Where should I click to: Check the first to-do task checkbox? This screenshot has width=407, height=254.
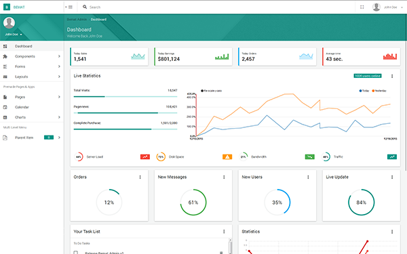click(x=76, y=253)
